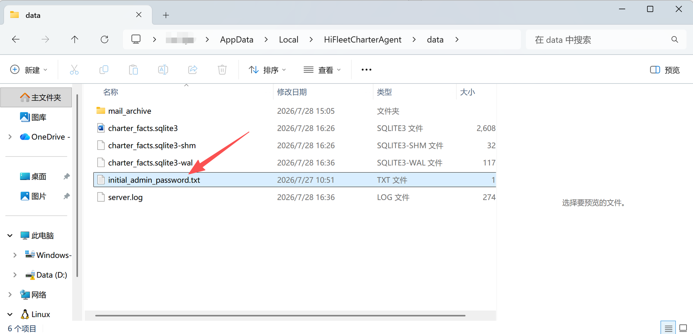Click the blurred user folder breadcrumb

[x=180, y=40]
